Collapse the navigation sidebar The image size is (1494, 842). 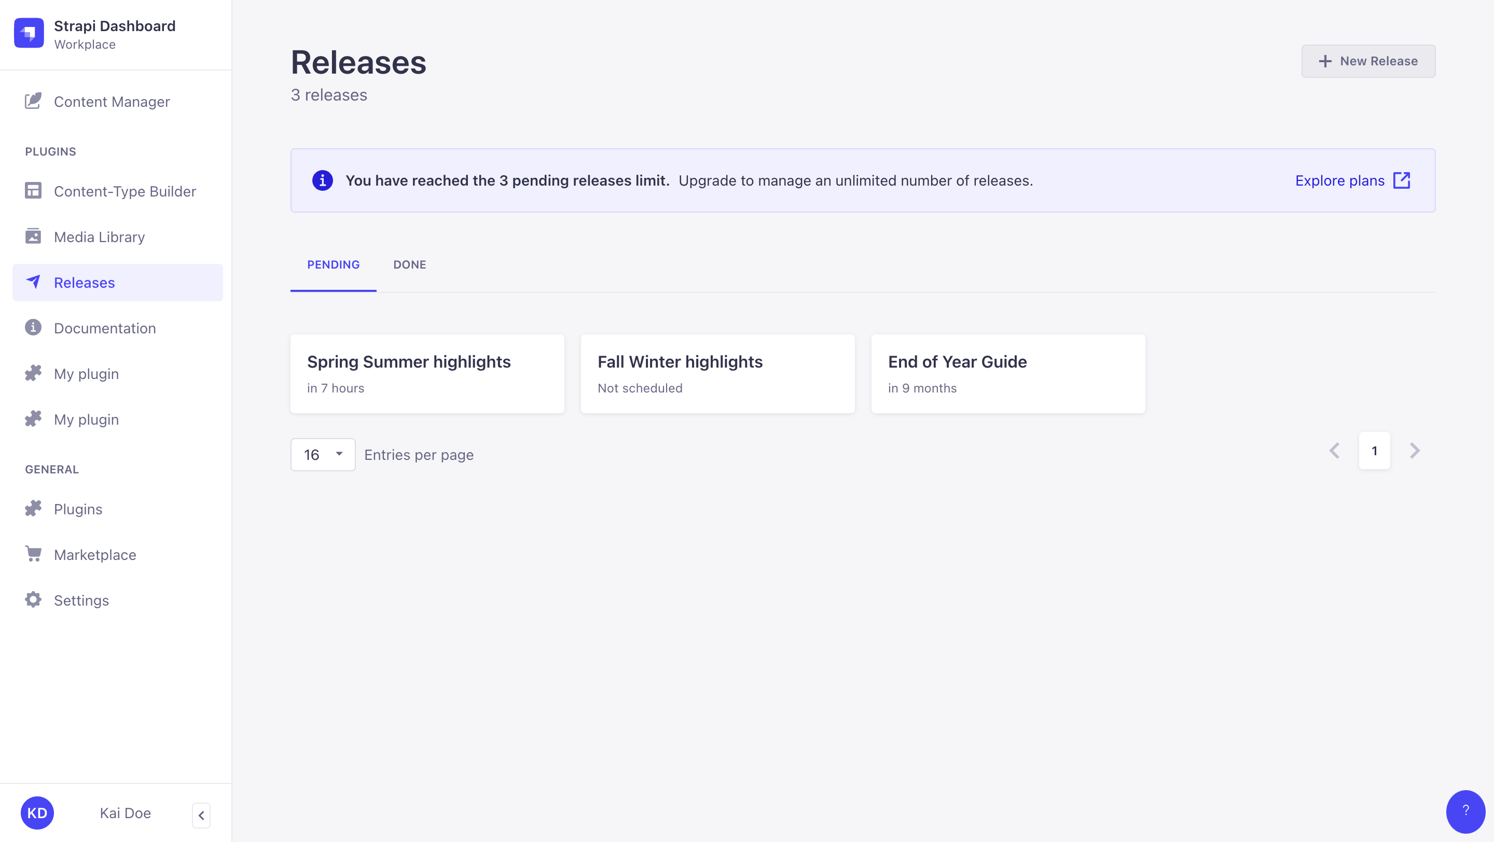pos(201,815)
